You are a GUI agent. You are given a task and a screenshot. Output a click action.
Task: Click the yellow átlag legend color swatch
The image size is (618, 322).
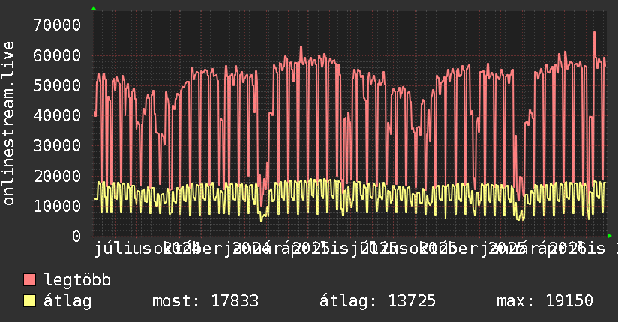pos(29,301)
